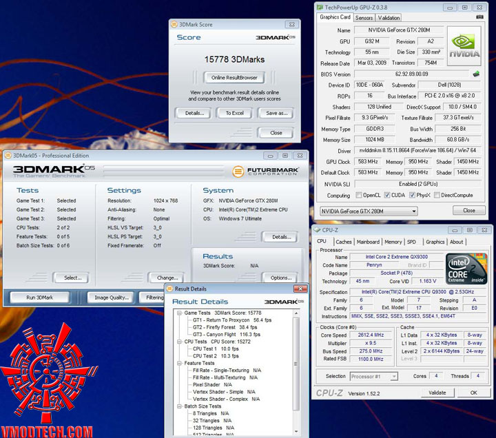Click the To Excel button
The height and width of the screenshot is (438, 496).
[x=234, y=113]
